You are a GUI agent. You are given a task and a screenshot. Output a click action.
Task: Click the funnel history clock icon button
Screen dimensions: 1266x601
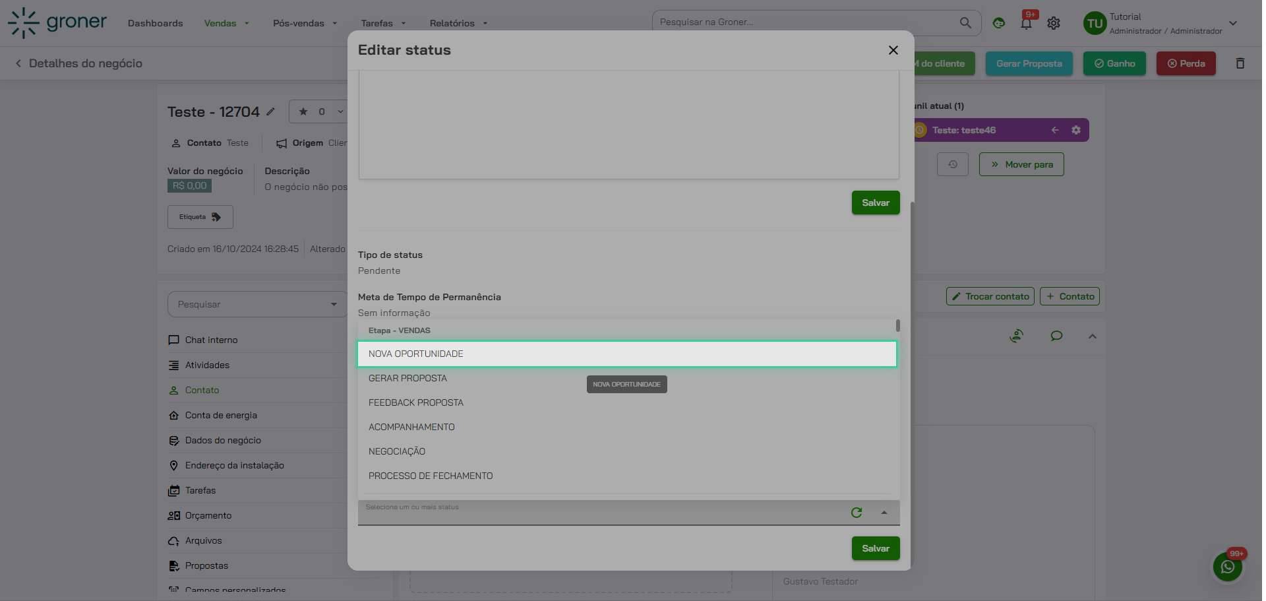point(952,164)
